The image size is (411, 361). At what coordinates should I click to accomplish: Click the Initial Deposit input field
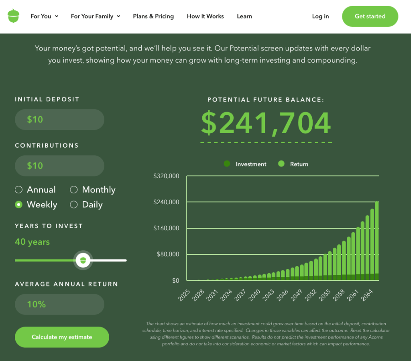[59, 120]
